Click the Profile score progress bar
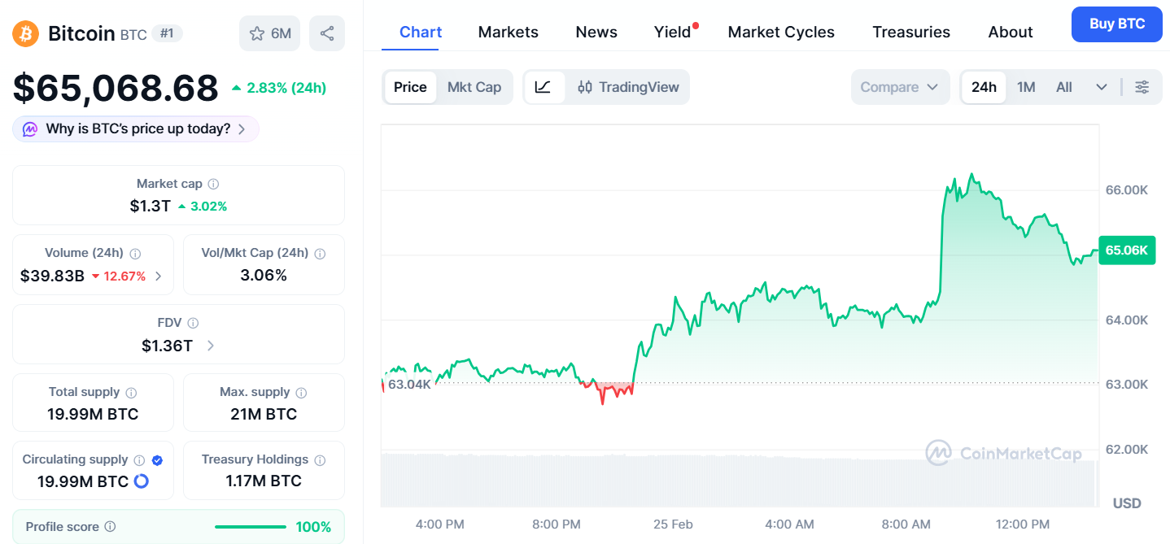 click(x=251, y=527)
